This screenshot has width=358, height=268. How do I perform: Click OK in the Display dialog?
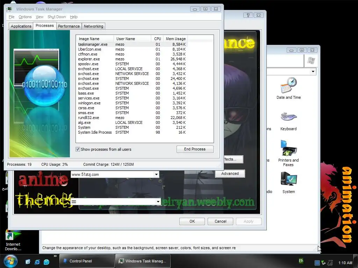[192, 221]
